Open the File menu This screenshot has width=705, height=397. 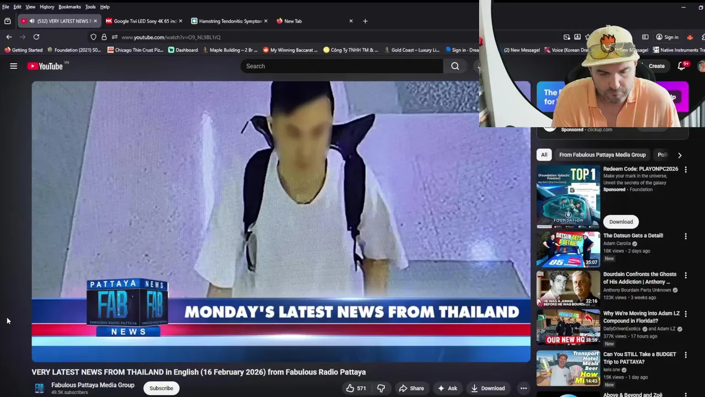[6, 7]
